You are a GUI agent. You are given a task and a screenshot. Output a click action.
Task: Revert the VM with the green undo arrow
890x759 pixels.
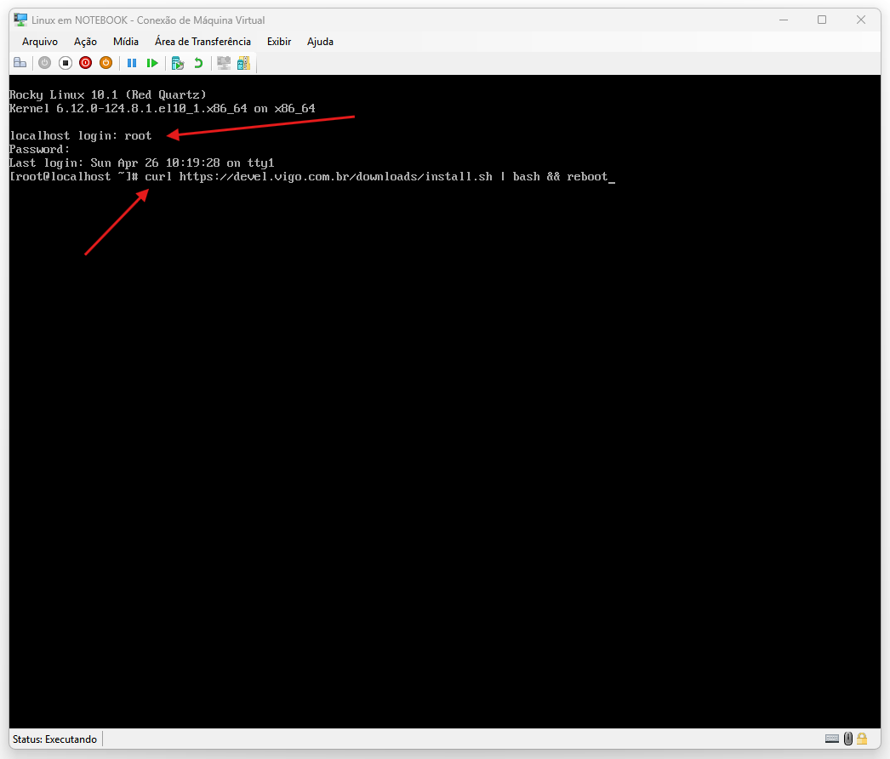(x=198, y=63)
